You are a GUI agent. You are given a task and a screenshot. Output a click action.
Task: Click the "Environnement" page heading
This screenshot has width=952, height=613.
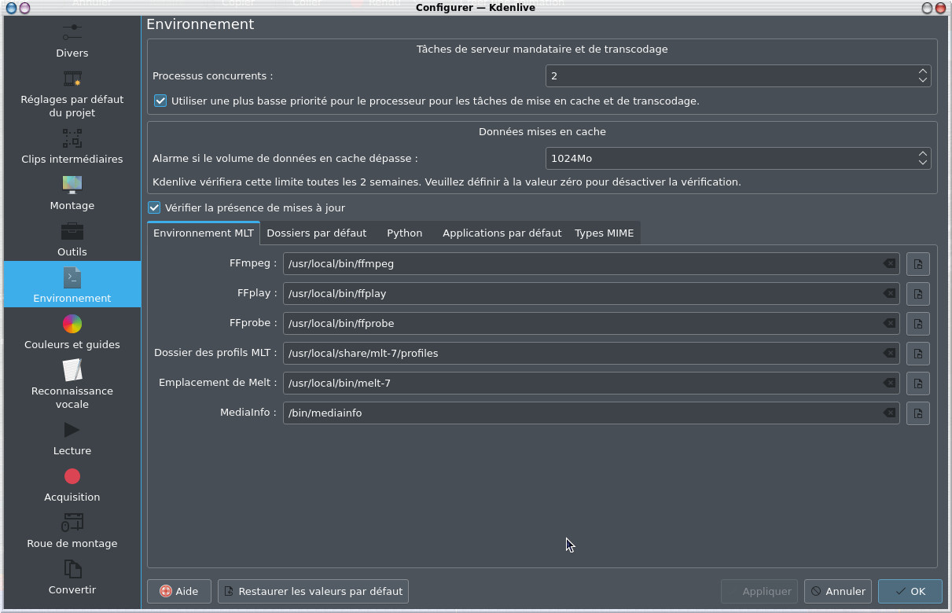200,24
